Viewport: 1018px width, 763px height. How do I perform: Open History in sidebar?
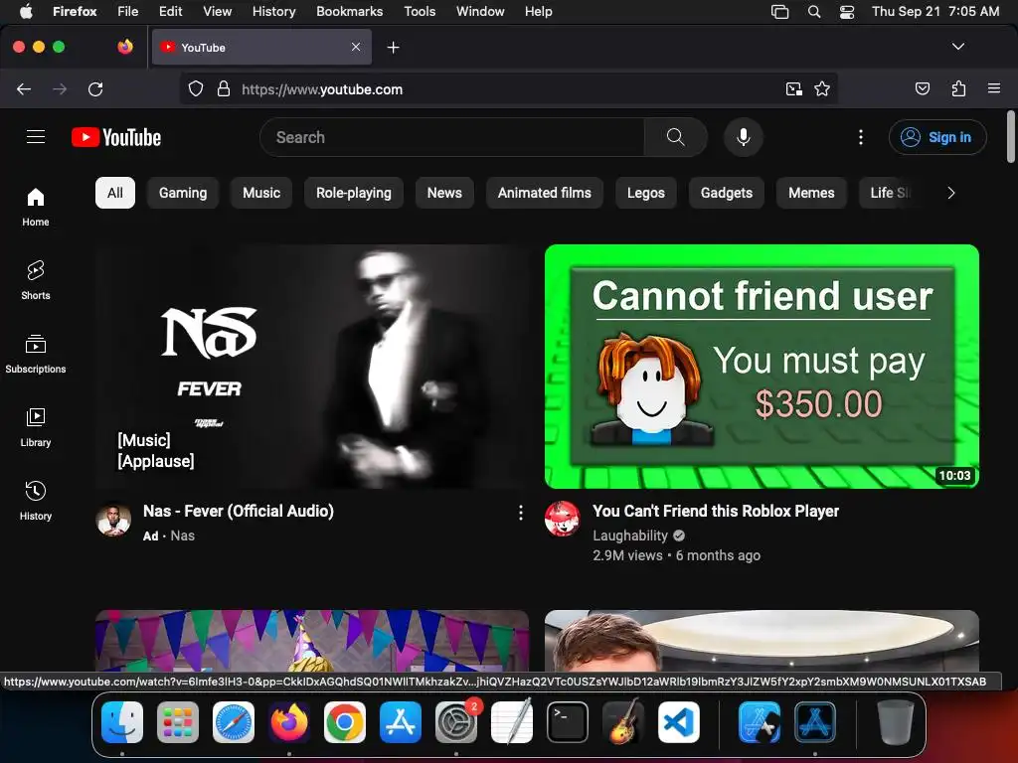click(36, 501)
